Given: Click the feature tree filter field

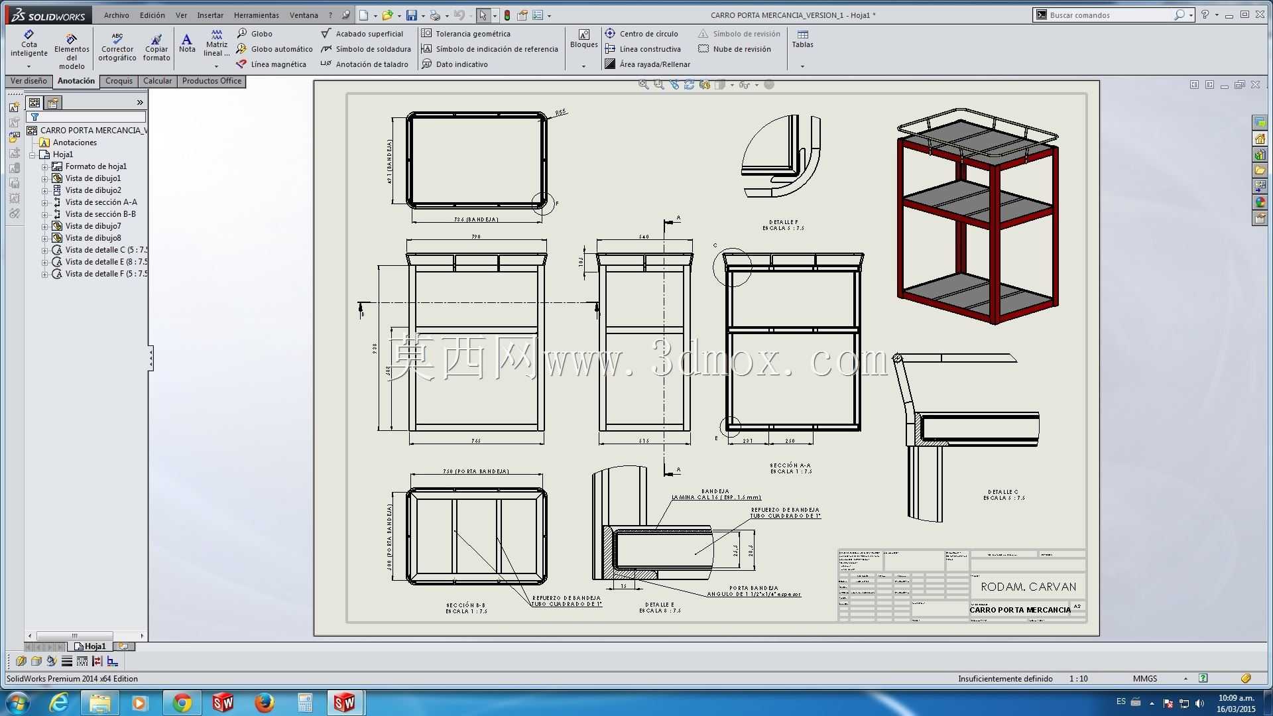Looking at the screenshot, I should [86, 117].
